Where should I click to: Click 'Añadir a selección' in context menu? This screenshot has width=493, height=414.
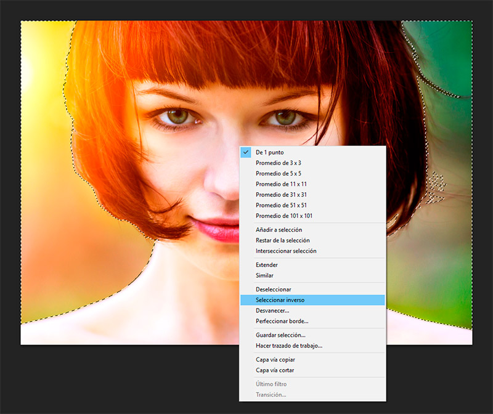coord(279,230)
